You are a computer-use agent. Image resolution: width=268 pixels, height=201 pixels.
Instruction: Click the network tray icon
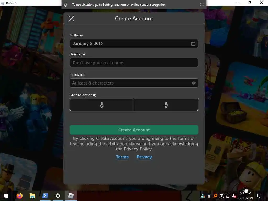(x=228, y=196)
